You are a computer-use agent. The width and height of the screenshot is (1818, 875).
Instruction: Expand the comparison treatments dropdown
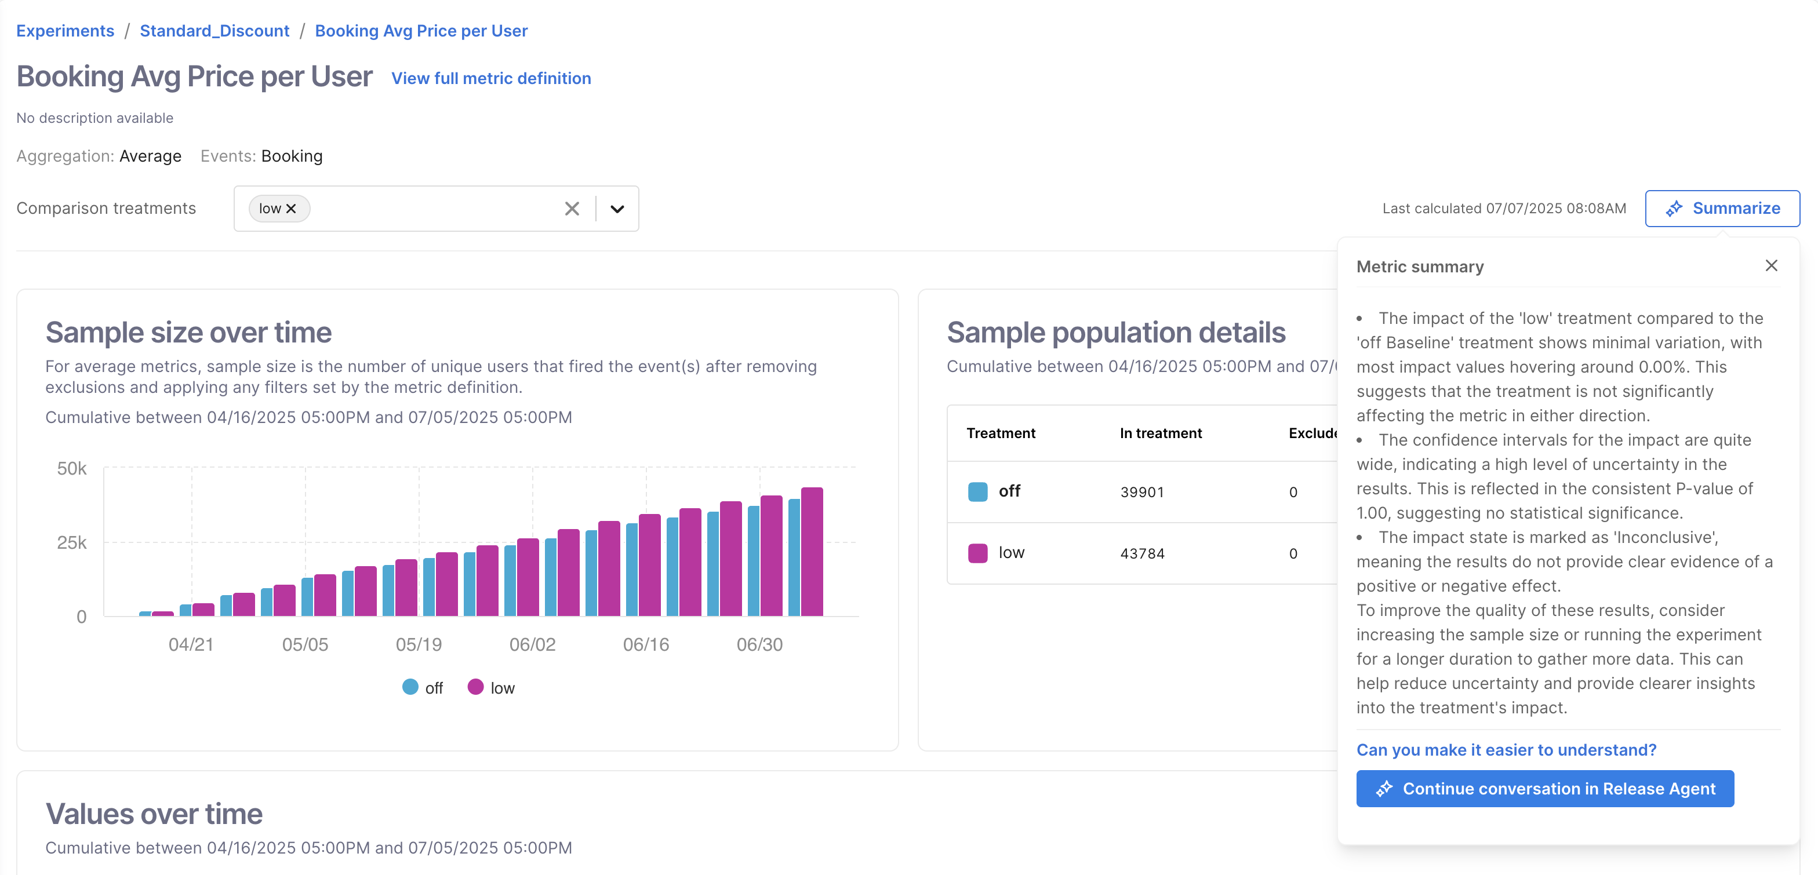tap(617, 209)
